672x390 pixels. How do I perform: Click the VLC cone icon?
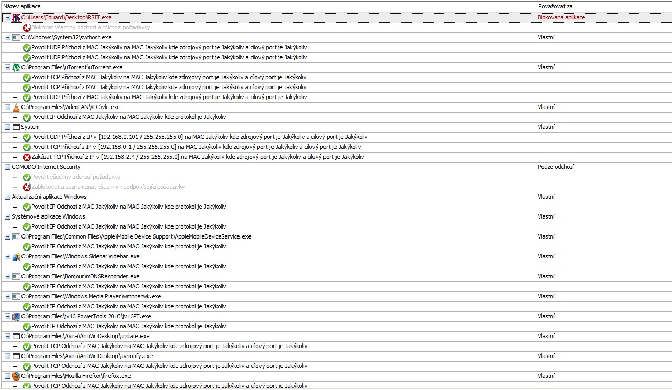[16, 107]
